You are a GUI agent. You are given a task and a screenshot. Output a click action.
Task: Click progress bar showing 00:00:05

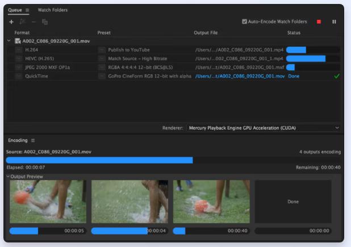[x=48, y=231]
